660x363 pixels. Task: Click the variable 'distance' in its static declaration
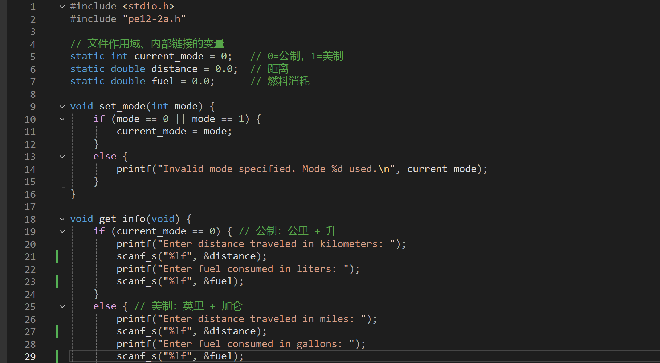(x=175, y=69)
